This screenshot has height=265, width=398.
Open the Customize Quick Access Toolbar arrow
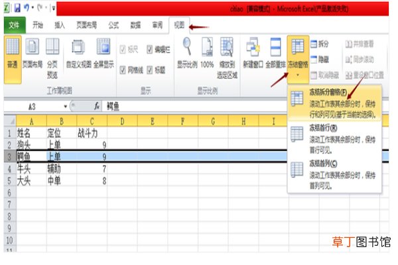(54, 9)
